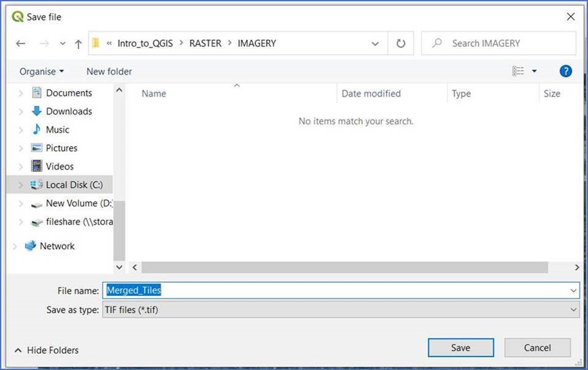This screenshot has width=588, height=370.
Task: Open the Organise menu
Action: (42, 71)
